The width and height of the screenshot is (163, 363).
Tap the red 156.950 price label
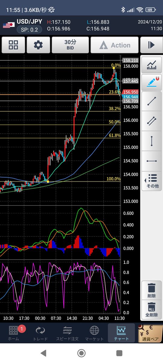click(130, 92)
